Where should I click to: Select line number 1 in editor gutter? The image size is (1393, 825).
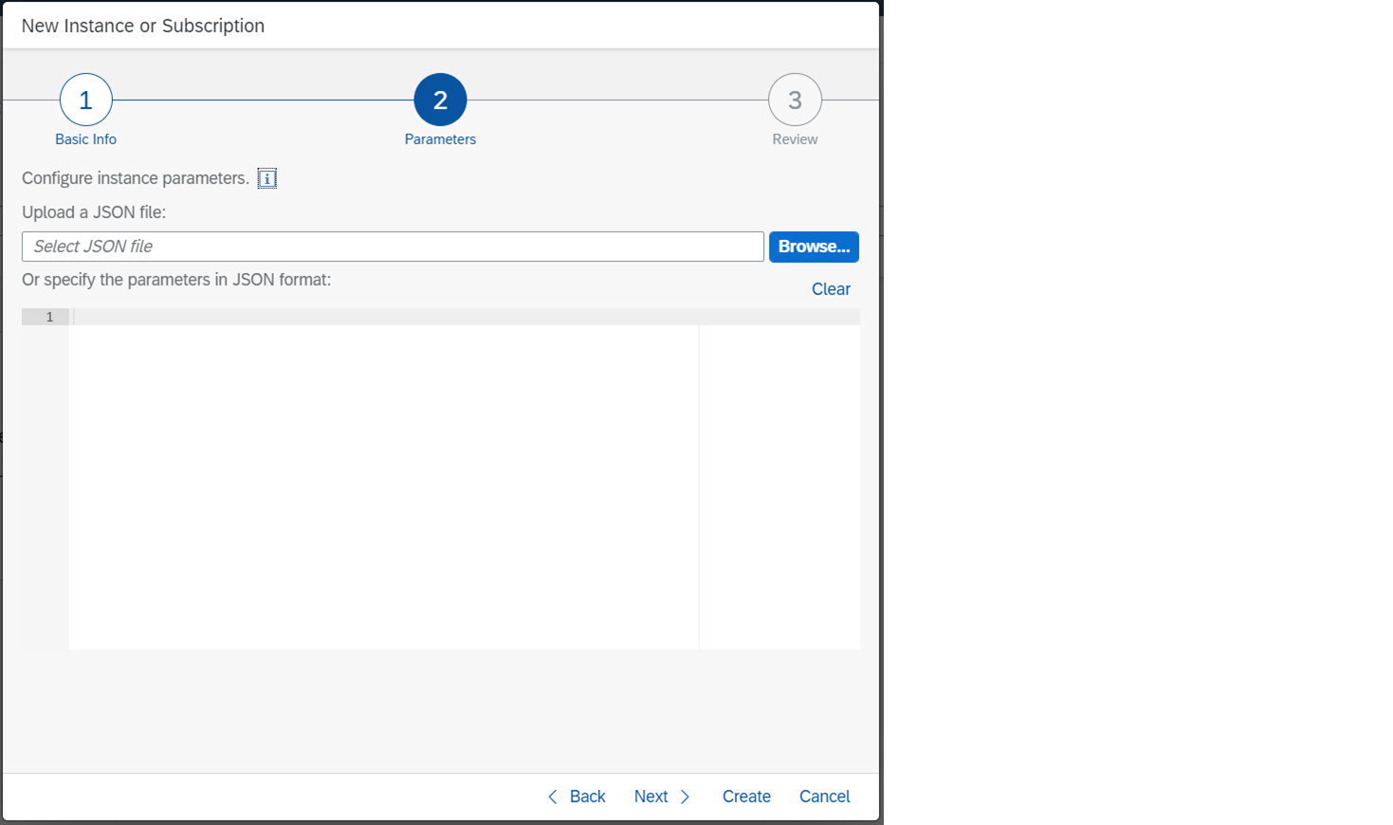pos(46,317)
